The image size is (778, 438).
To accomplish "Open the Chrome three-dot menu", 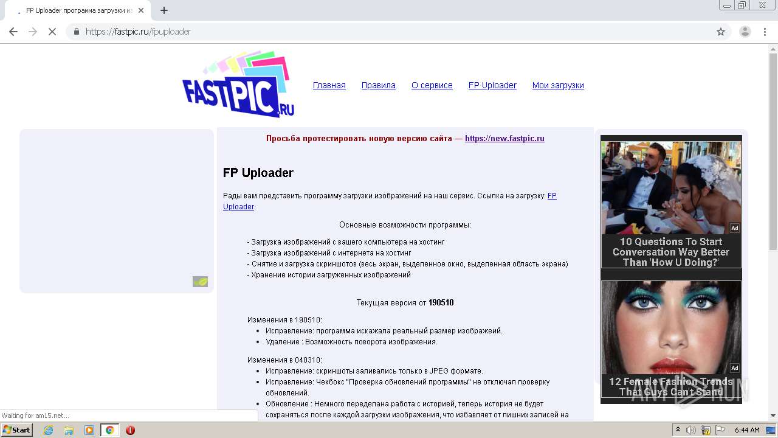I will pyautogui.click(x=765, y=32).
